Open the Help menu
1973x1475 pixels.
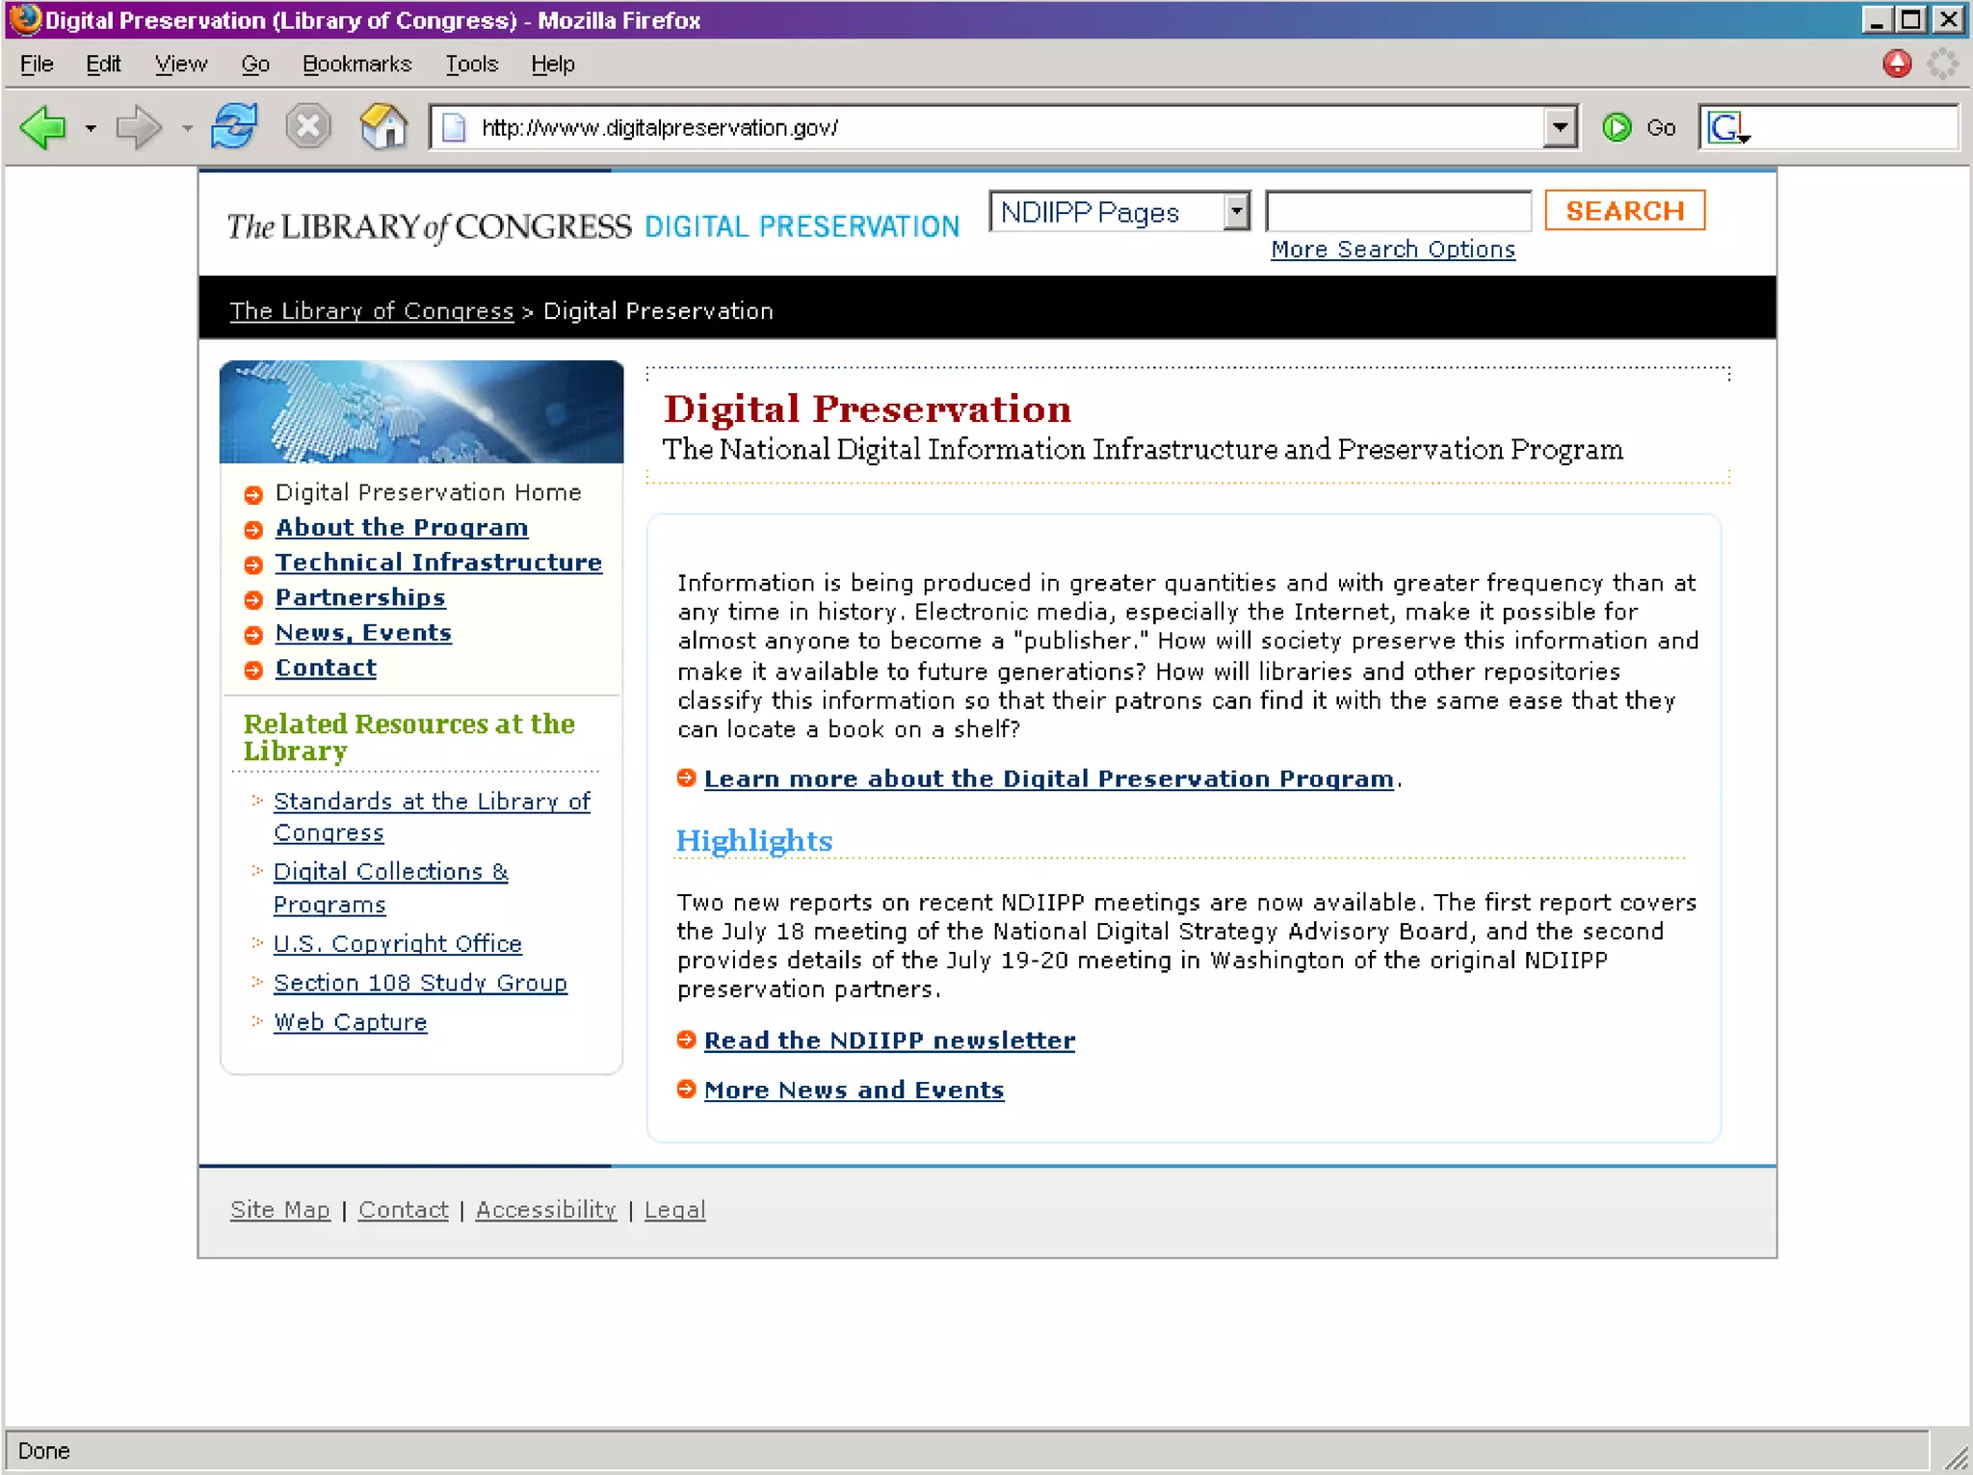click(553, 64)
